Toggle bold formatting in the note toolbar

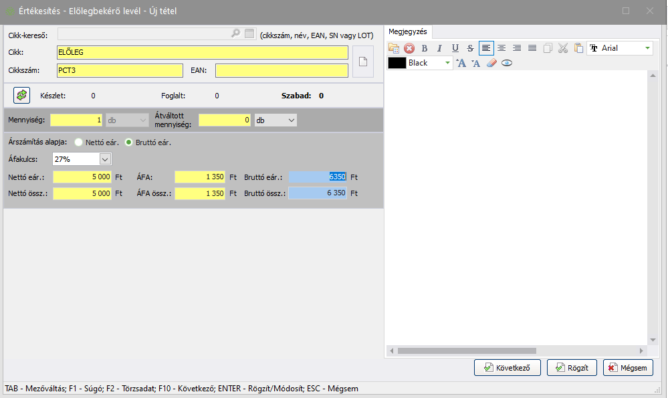(424, 48)
